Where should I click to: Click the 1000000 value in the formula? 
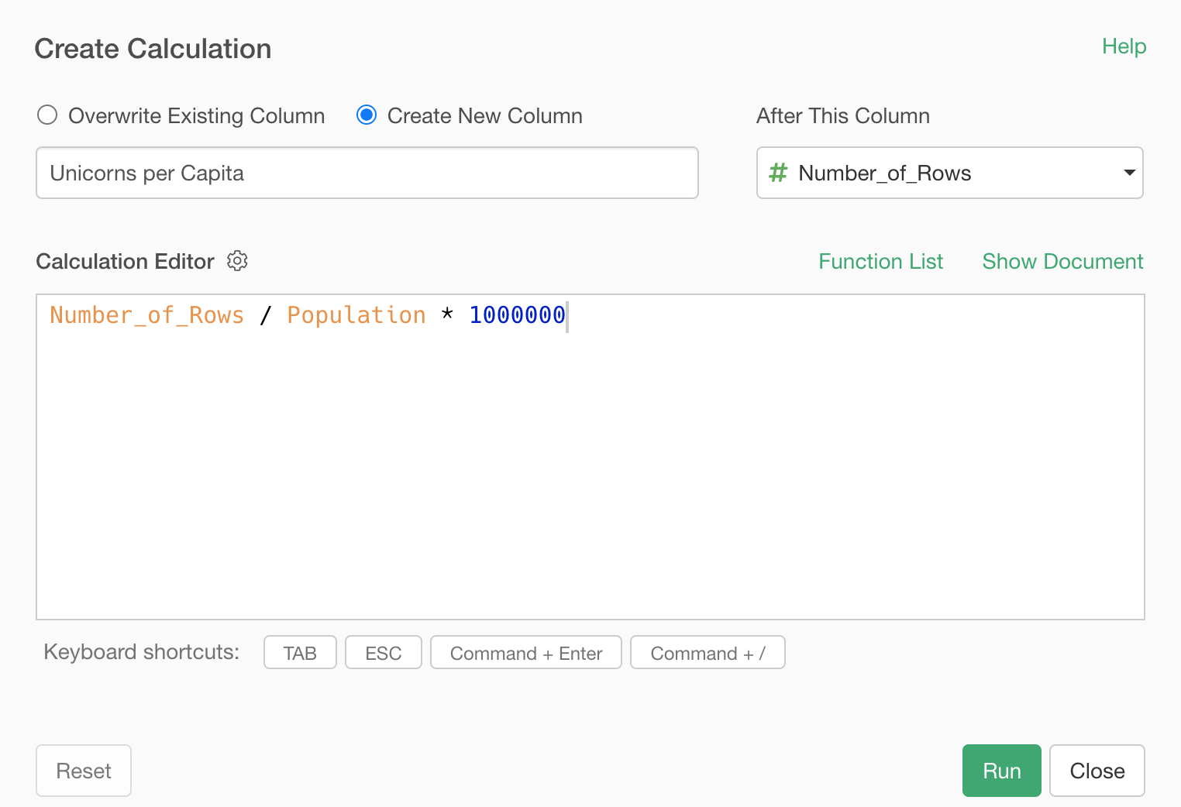pyautogui.click(x=517, y=315)
